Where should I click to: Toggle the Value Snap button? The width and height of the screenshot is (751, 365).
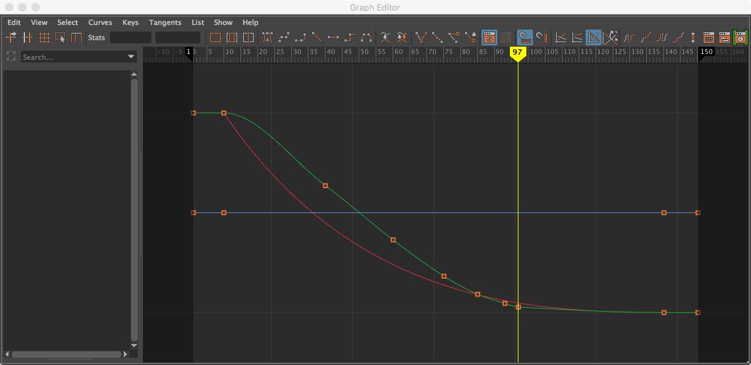coord(541,37)
